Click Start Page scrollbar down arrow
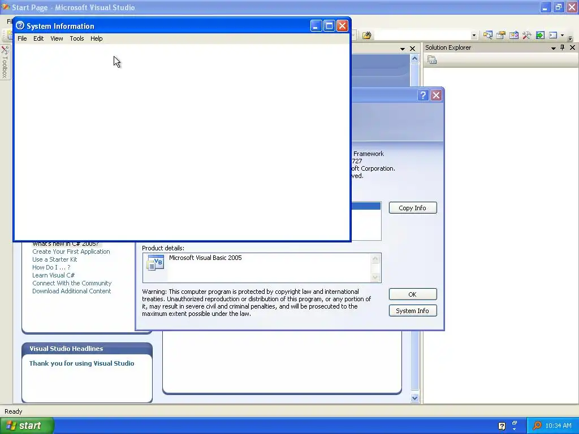The image size is (579, 434). (x=414, y=398)
